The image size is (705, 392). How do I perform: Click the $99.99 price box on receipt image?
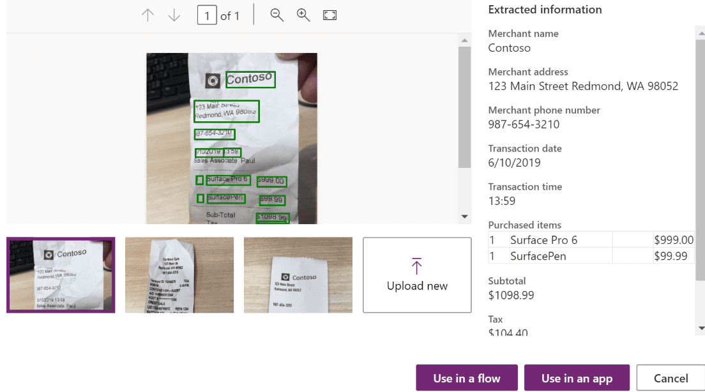272,200
